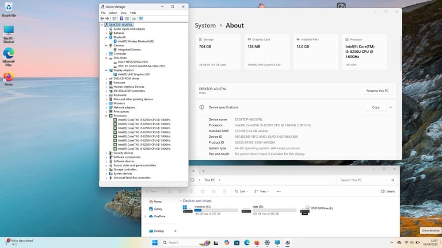Click the Scan for hardware changes monitor icon
The height and width of the screenshot is (248, 442).
coord(141,18)
